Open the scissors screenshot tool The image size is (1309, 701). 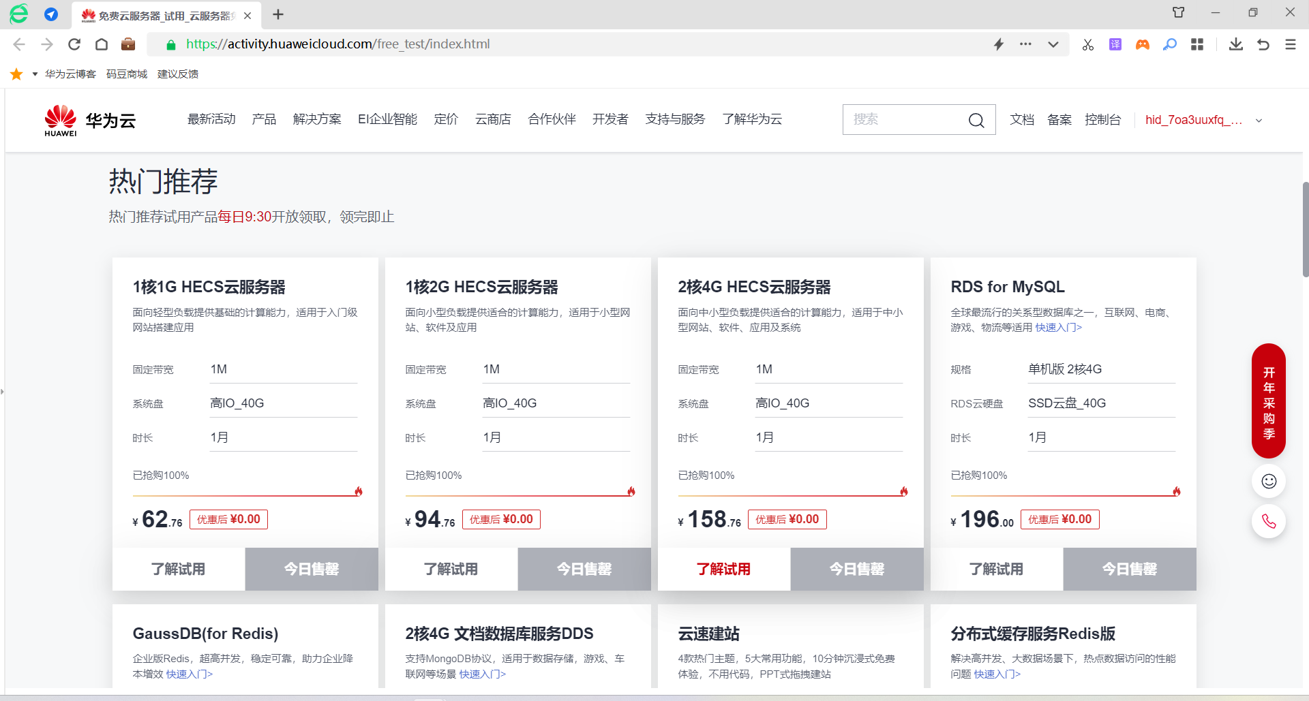point(1088,44)
